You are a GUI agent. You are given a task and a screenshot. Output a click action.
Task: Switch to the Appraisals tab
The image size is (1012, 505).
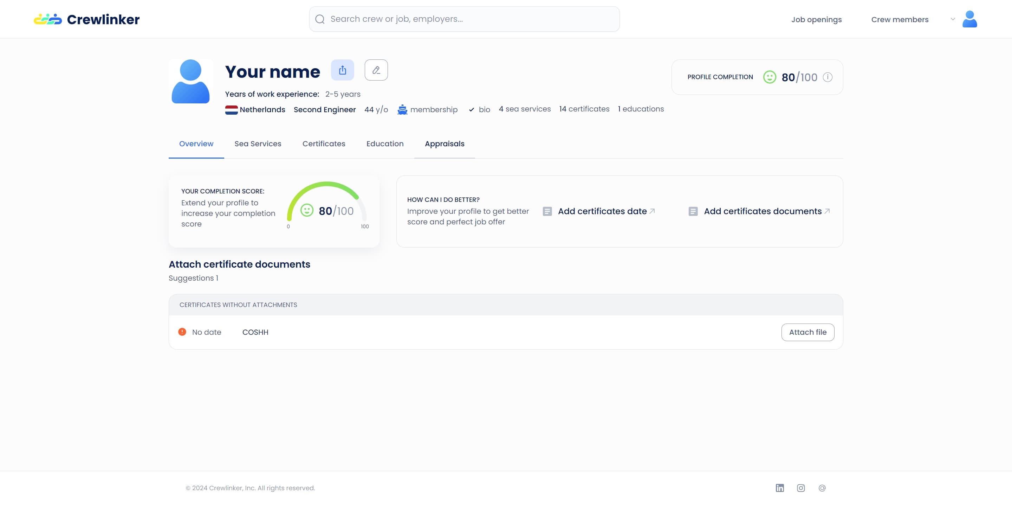coord(444,143)
